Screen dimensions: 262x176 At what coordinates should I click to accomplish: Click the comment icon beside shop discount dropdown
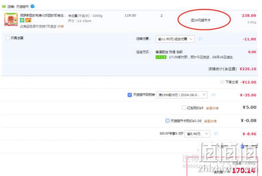[x=200, y=39]
